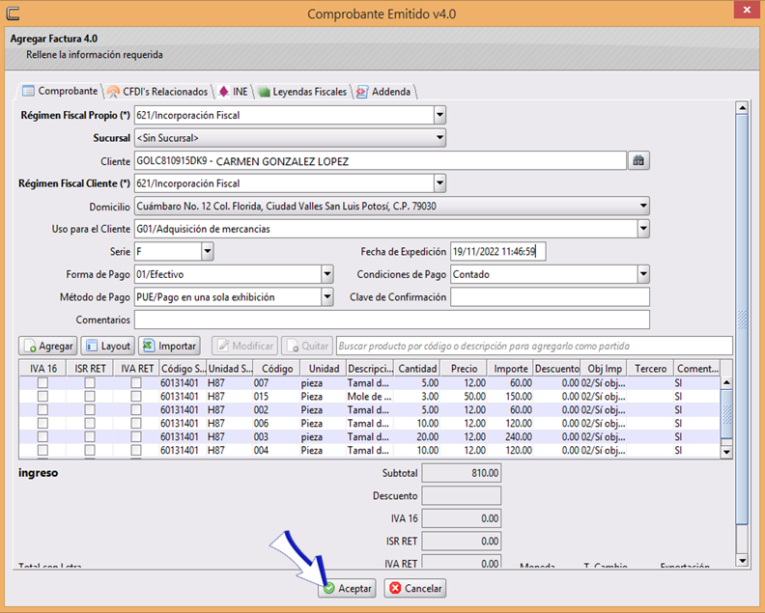Check IVA RET for product code 007
This screenshot has width=765, height=613.
136,383
